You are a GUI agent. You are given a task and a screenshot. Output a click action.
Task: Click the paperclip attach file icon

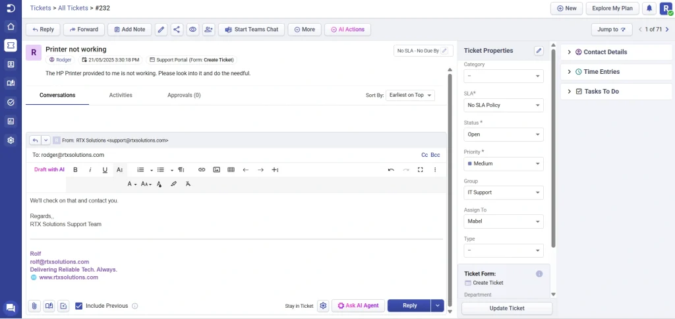tap(34, 306)
